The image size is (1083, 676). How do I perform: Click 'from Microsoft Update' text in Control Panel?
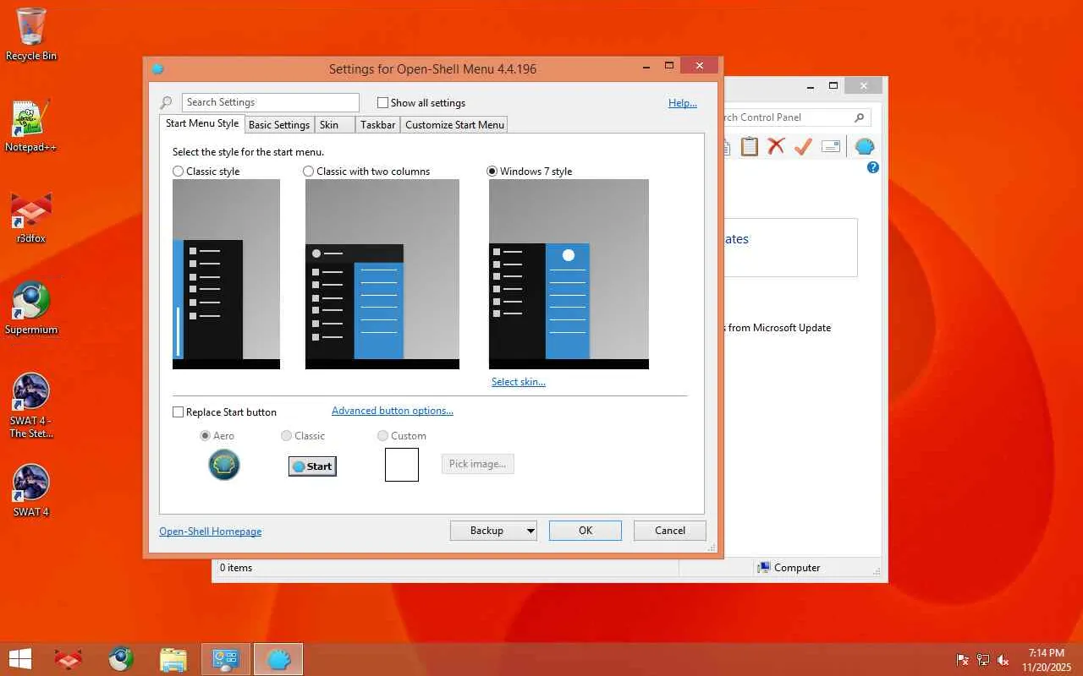779,328
